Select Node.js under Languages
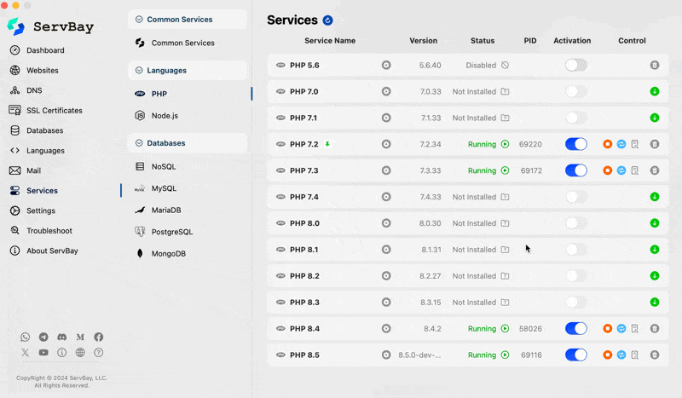 pos(164,116)
